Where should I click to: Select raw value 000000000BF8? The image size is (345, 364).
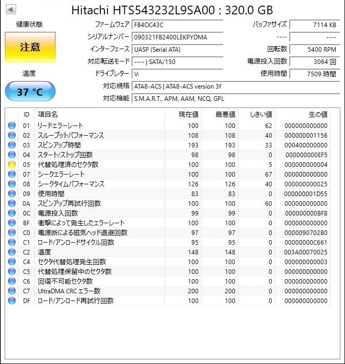click(x=306, y=213)
